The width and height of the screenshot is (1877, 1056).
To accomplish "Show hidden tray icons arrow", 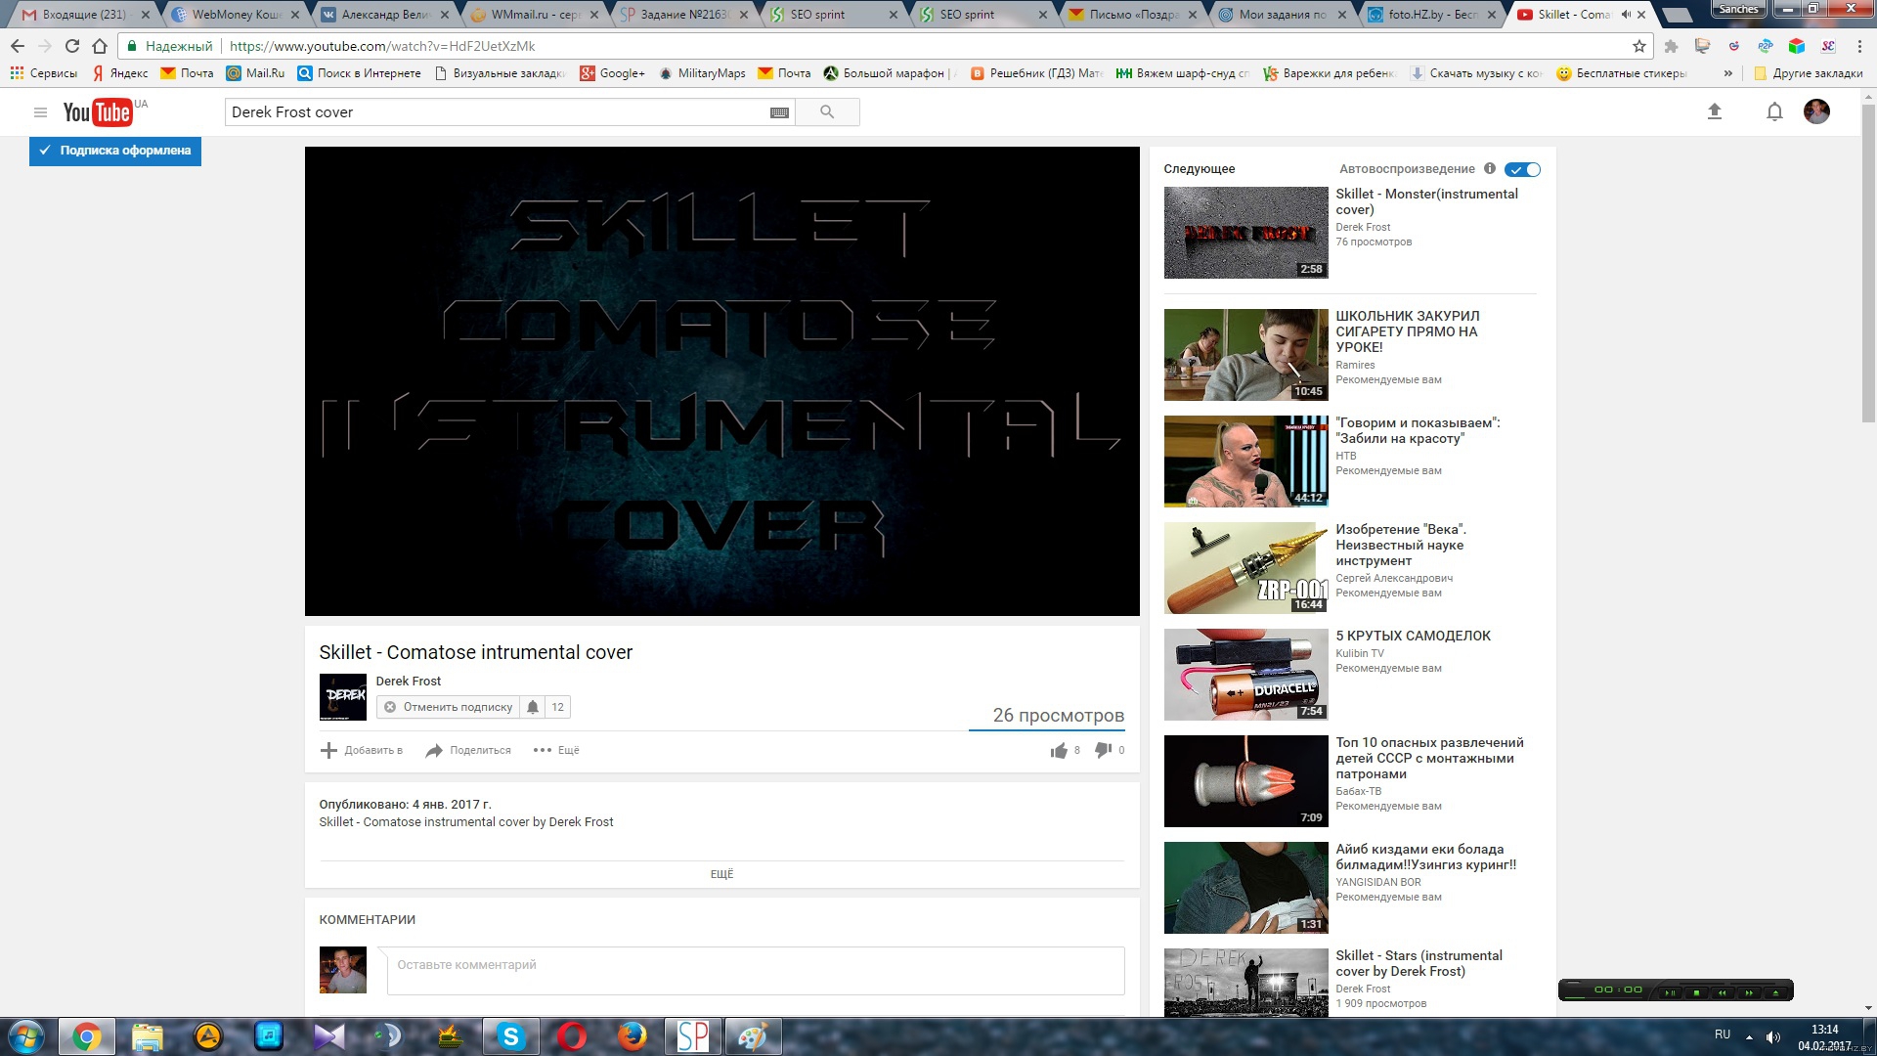I will tap(1749, 1036).
